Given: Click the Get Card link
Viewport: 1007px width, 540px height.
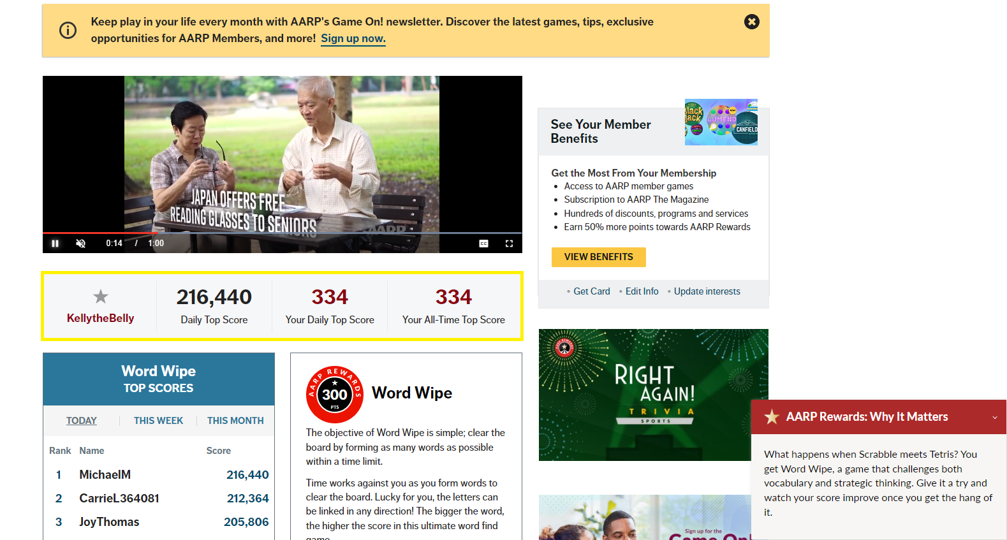Looking at the screenshot, I should click(591, 291).
